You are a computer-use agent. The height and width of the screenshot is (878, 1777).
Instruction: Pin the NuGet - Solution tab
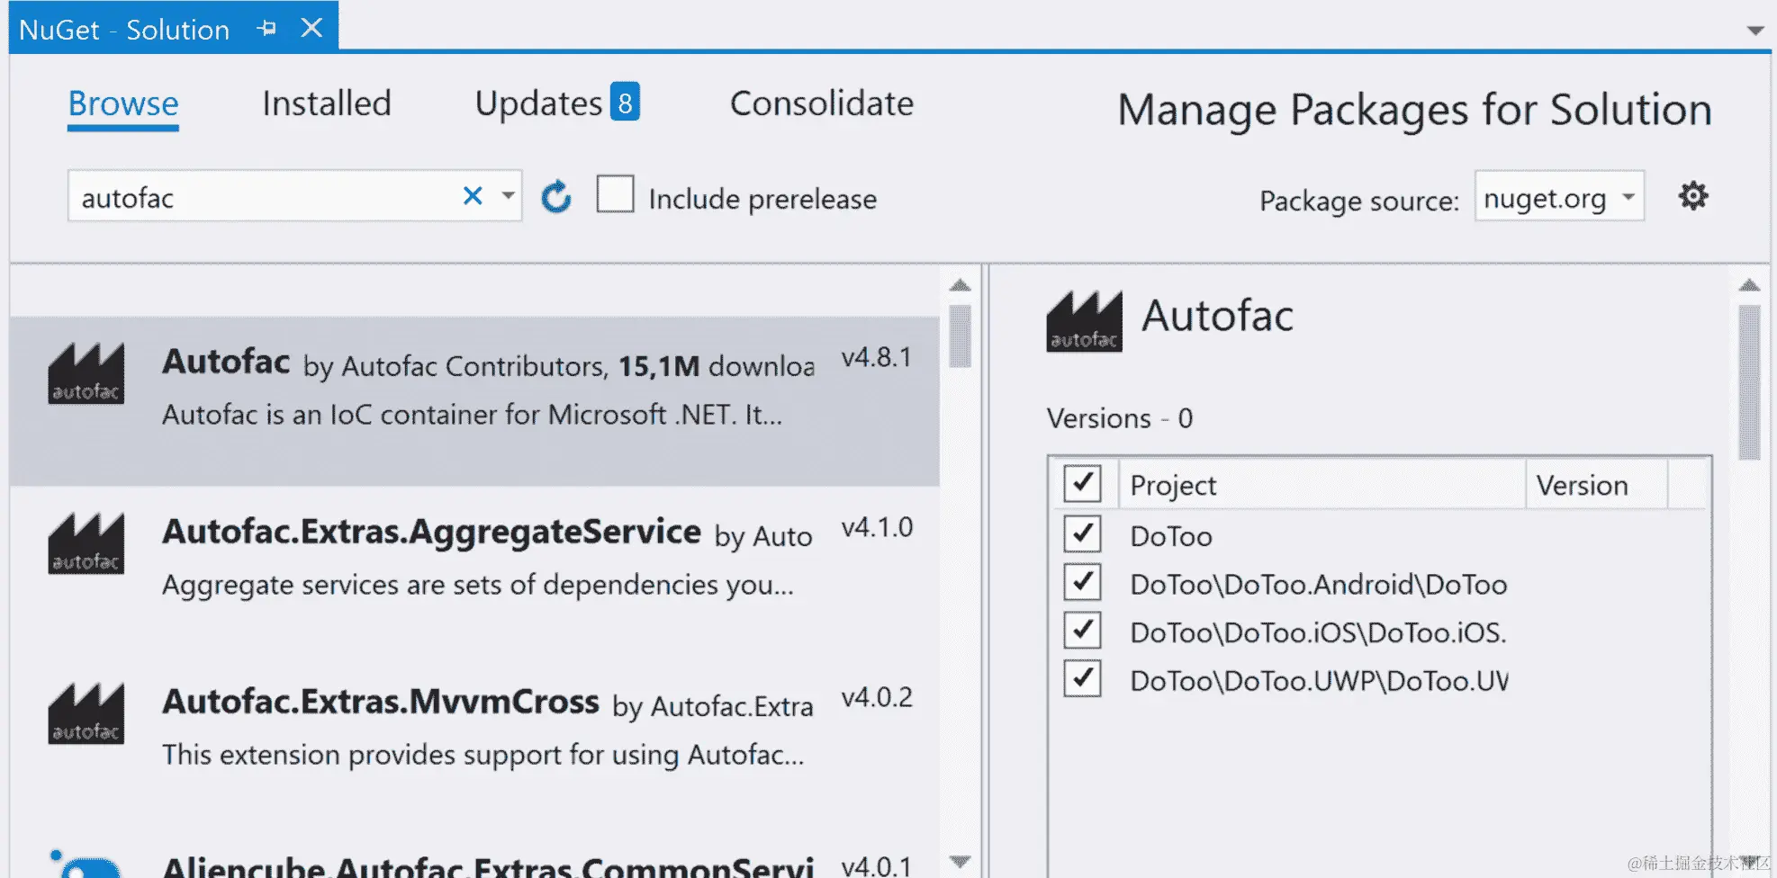coord(266,29)
